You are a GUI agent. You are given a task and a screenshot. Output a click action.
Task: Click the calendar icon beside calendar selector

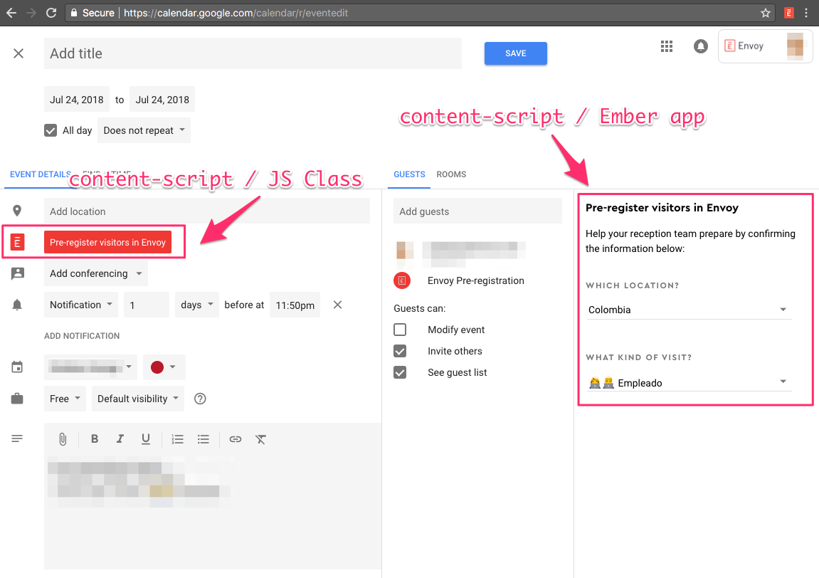coord(17,367)
